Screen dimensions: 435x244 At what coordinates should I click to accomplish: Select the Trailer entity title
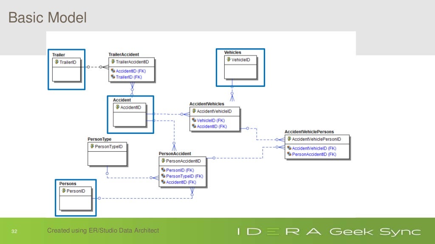click(x=59, y=55)
